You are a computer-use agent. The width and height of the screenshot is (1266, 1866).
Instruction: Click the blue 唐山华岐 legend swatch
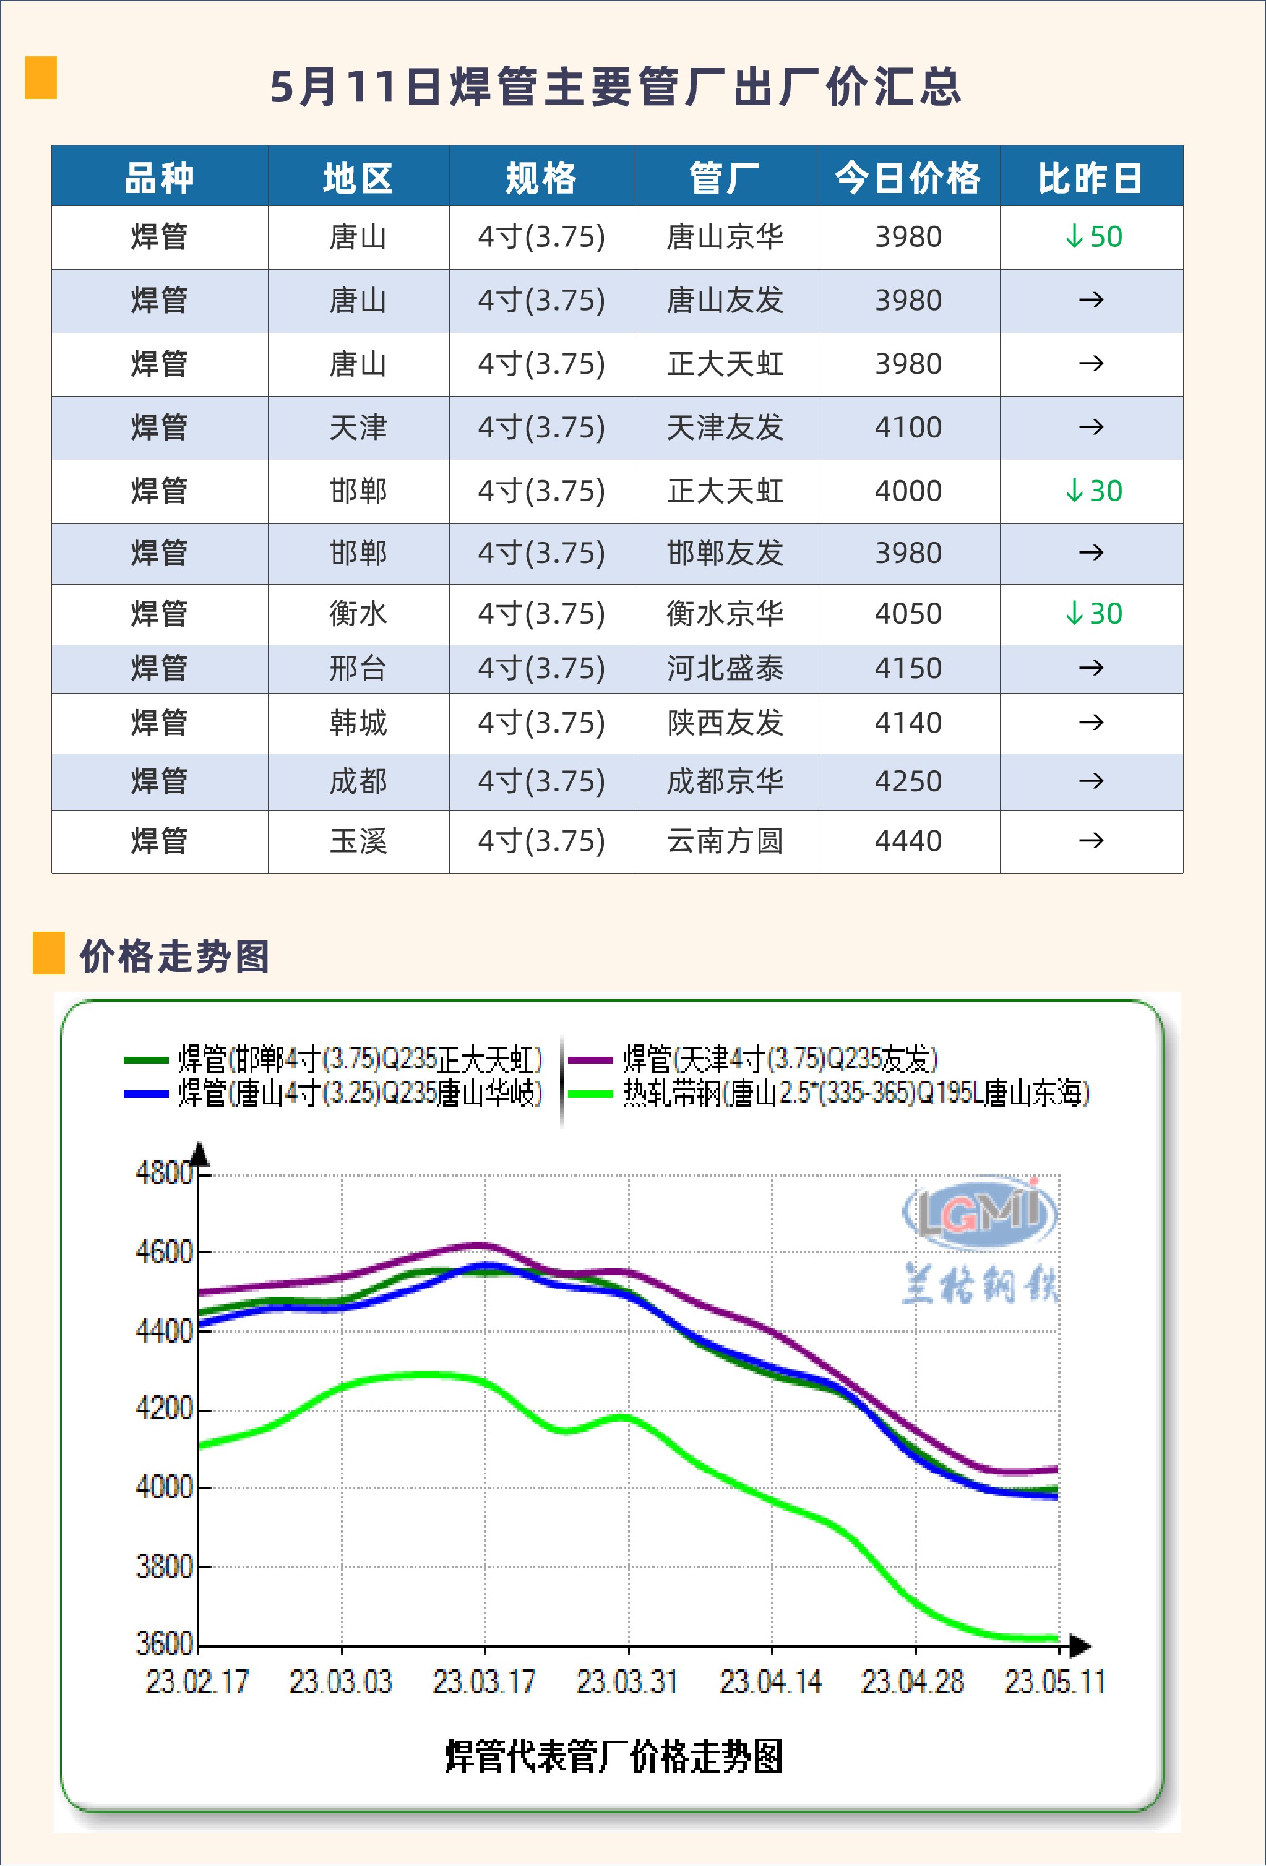point(145,1094)
